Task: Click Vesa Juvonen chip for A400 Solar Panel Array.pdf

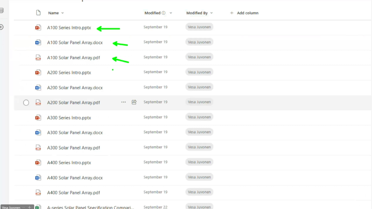Action: click(x=199, y=192)
